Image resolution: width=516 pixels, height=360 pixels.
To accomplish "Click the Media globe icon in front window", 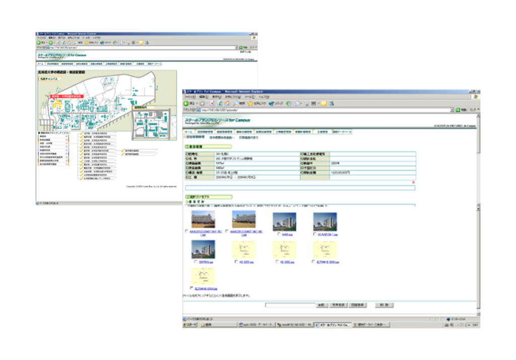I will [271, 103].
